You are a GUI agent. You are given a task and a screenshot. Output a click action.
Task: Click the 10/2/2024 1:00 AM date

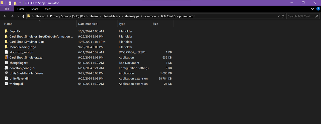[x=91, y=31]
